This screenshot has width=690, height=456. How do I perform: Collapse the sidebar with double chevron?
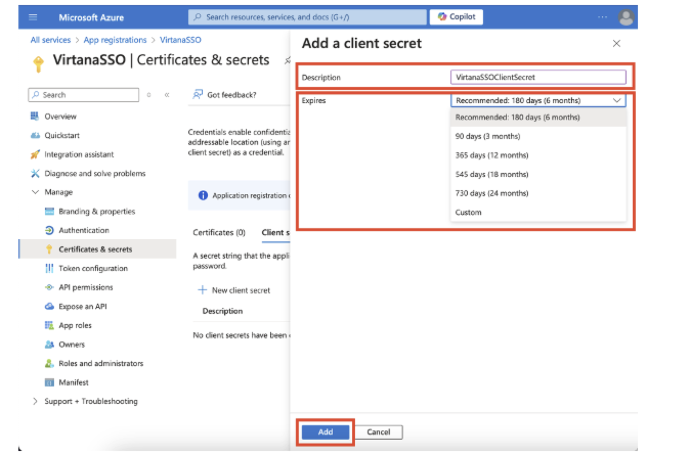click(x=167, y=95)
